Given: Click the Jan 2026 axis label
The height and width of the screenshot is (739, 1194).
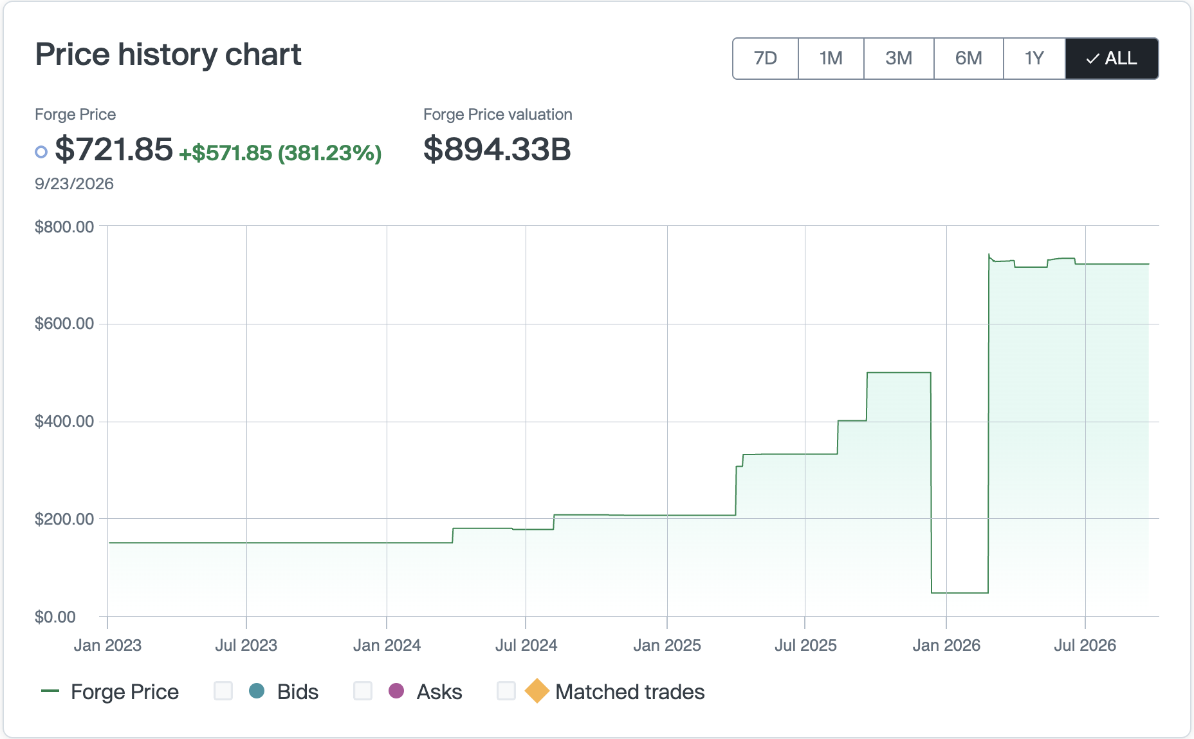Looking at the screenshot, I should [x=946, y=645].
